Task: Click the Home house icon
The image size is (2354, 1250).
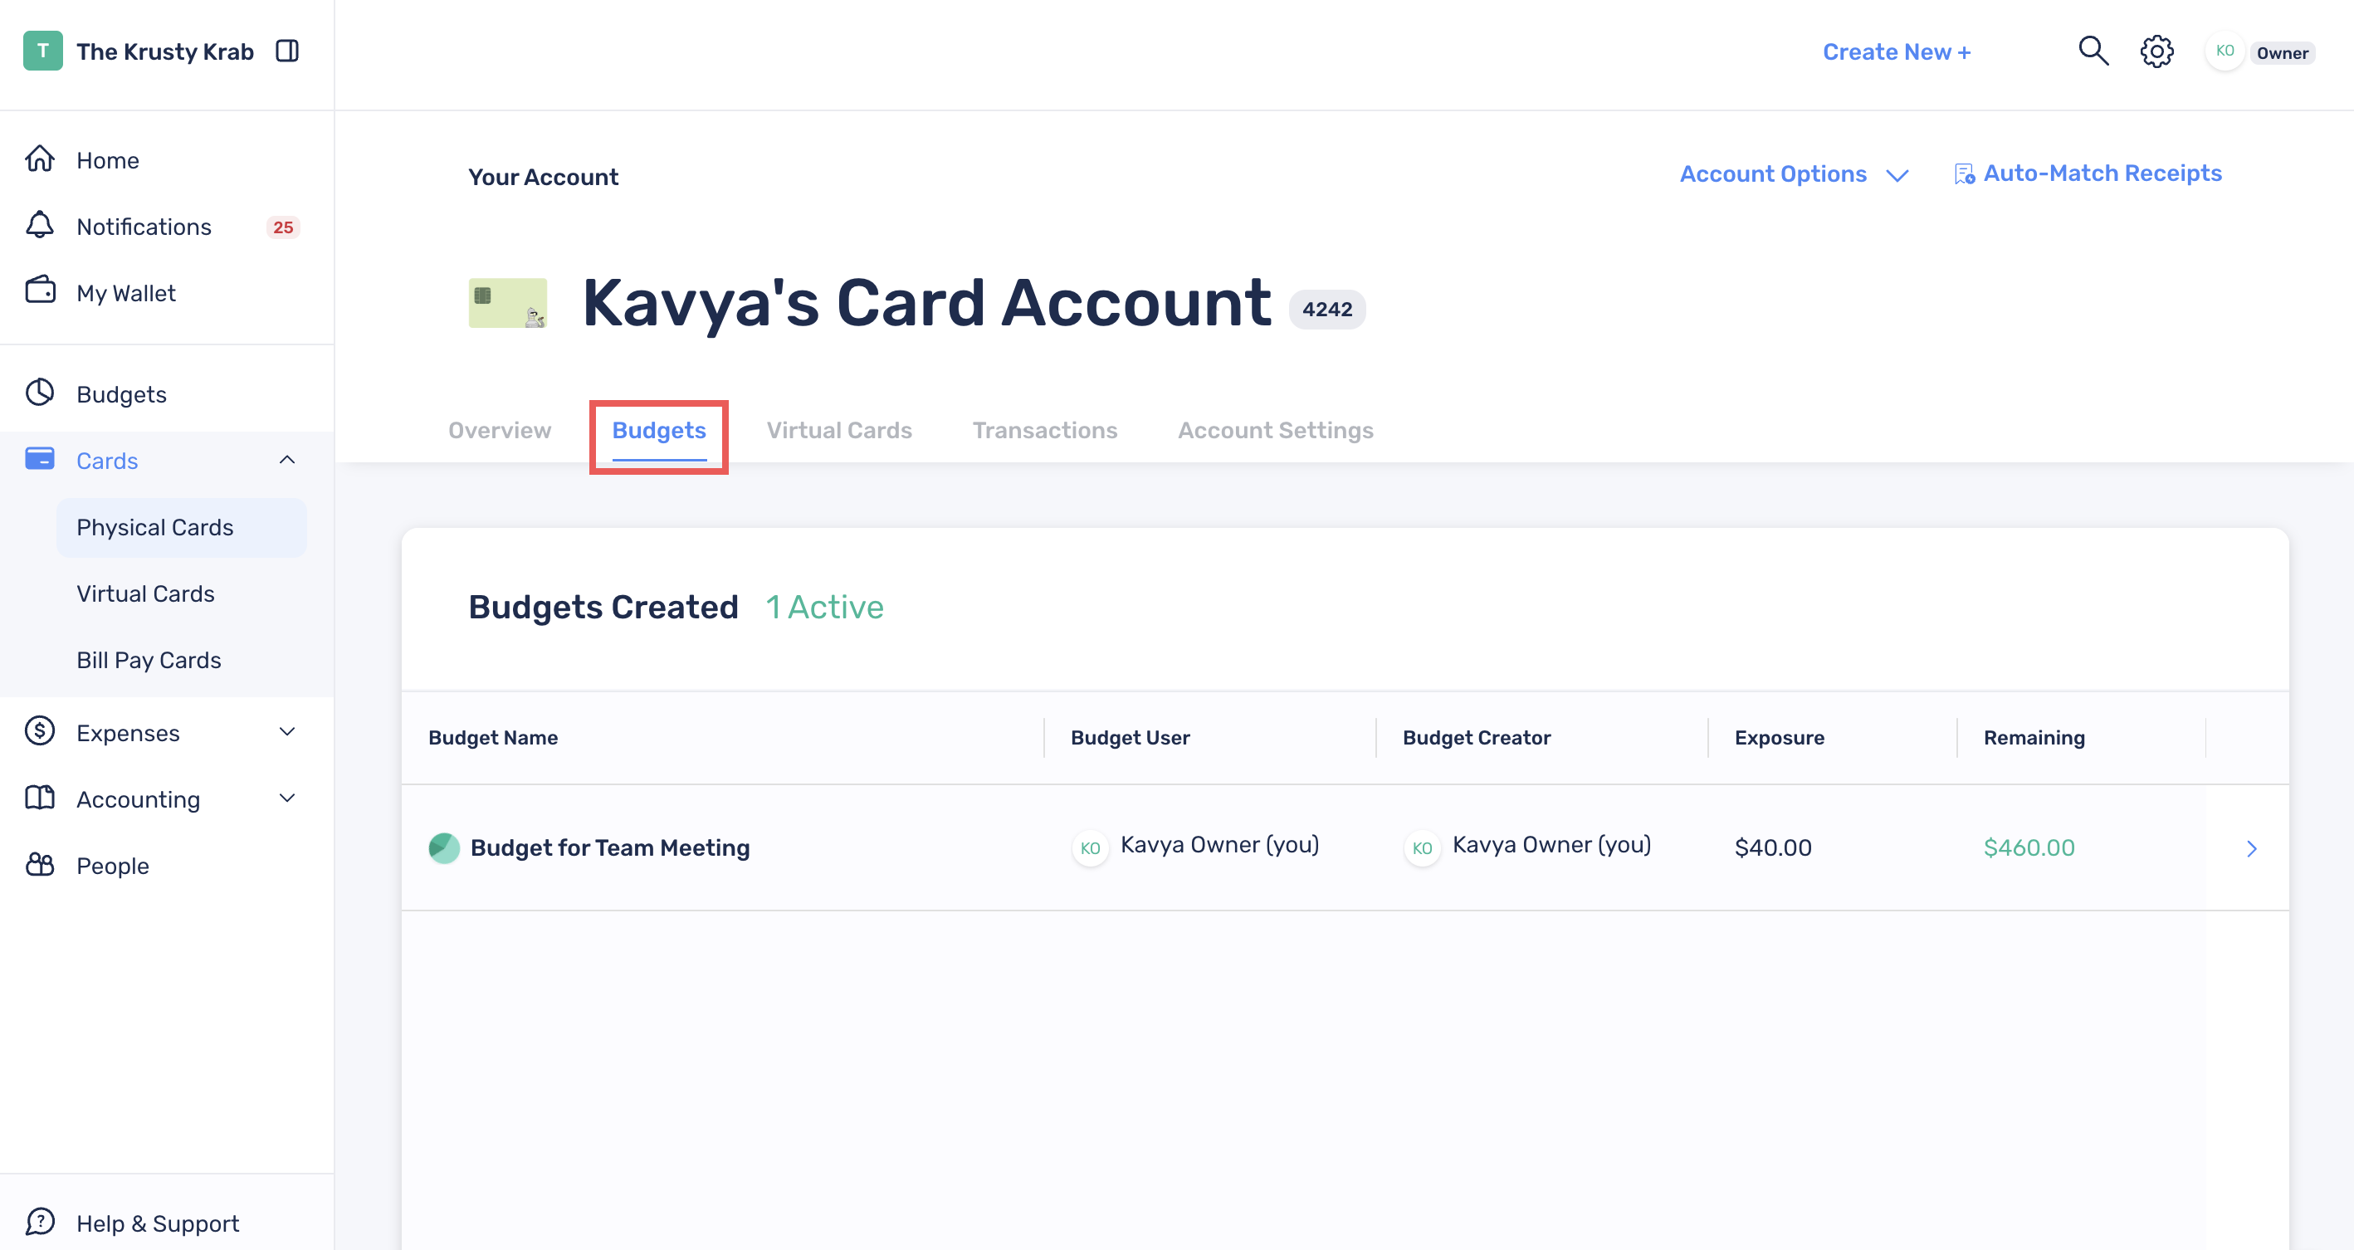Action: [x=40, y=159]
